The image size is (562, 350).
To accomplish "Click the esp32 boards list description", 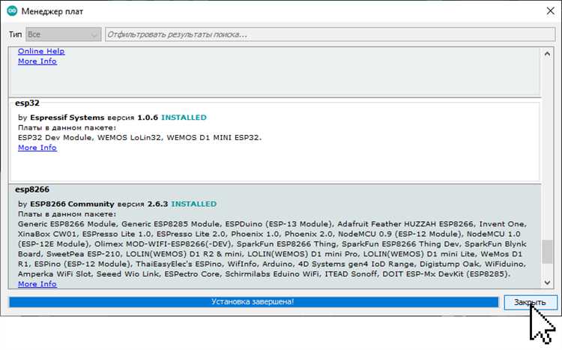I will 139,138.
